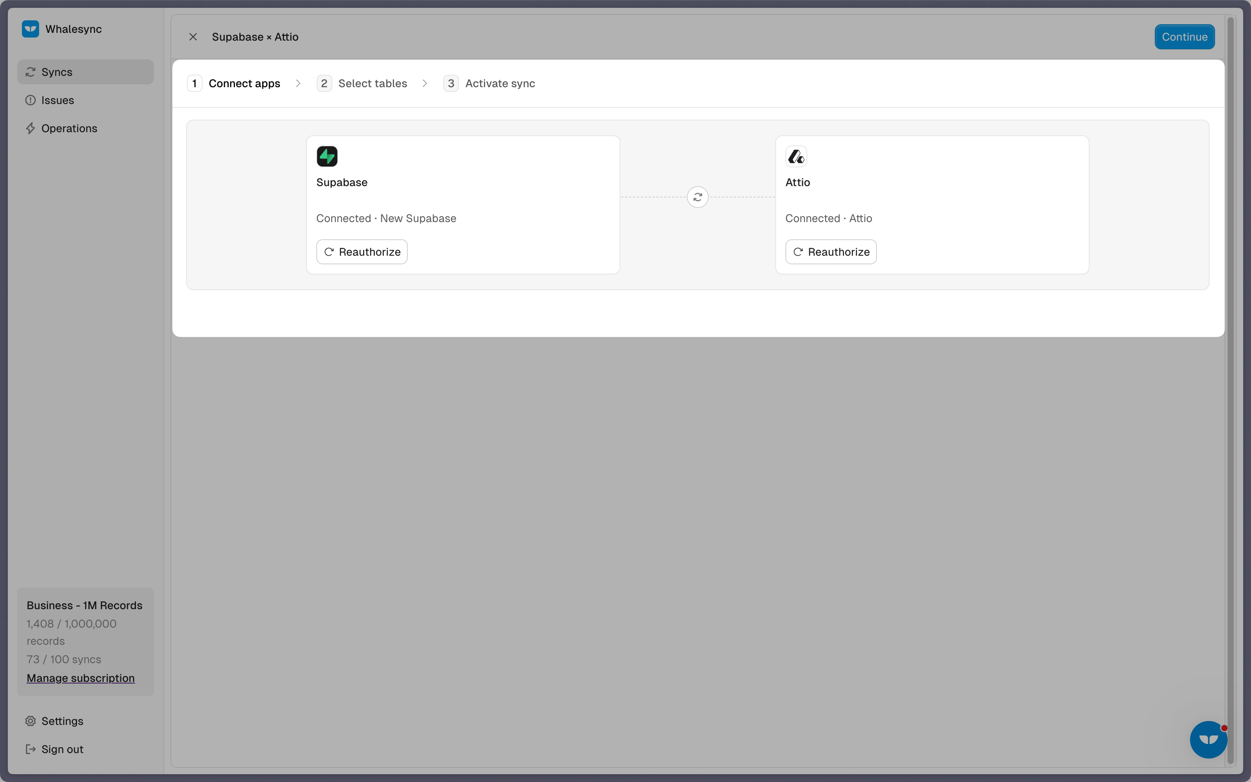Open the Syncs section in sidebar
This screenshot has height=782, width=1251.
point(85,72)
